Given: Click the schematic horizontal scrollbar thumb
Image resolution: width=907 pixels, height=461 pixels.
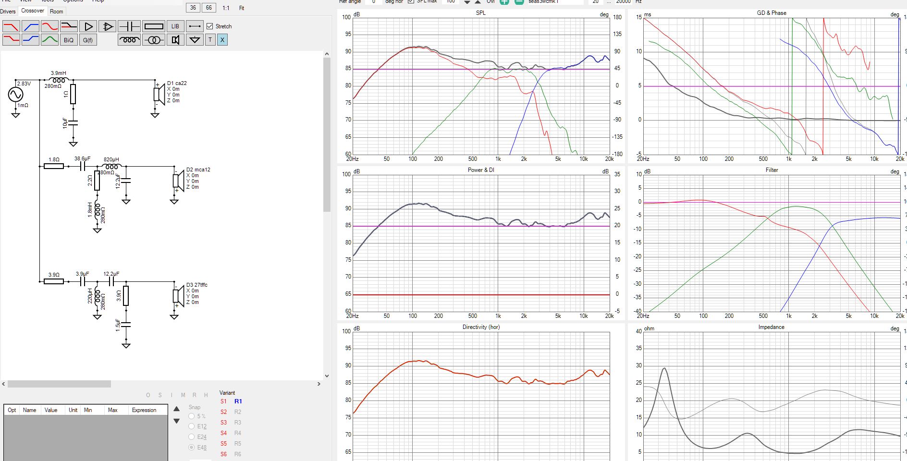Looking at the screenshot, I should pos(59,384).
